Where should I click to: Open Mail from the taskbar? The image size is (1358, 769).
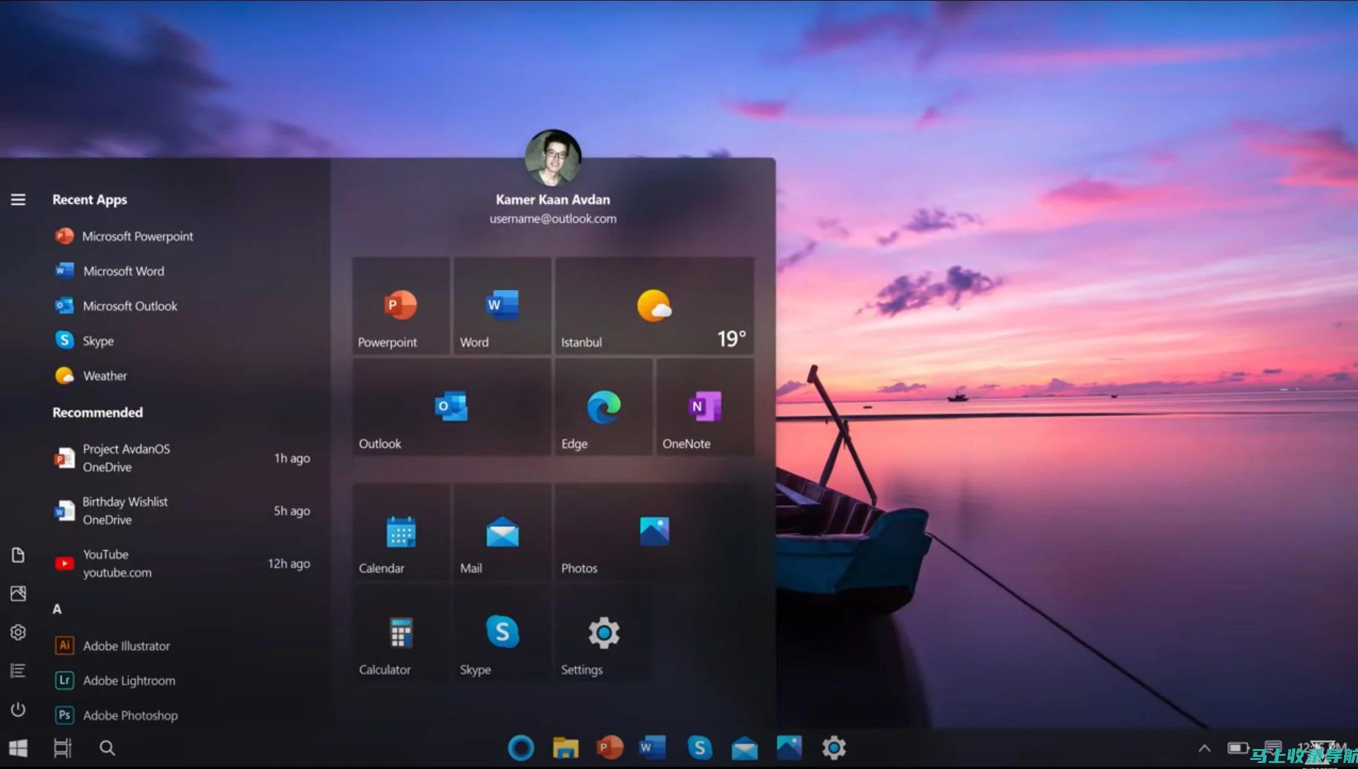[x=744, y=748]
